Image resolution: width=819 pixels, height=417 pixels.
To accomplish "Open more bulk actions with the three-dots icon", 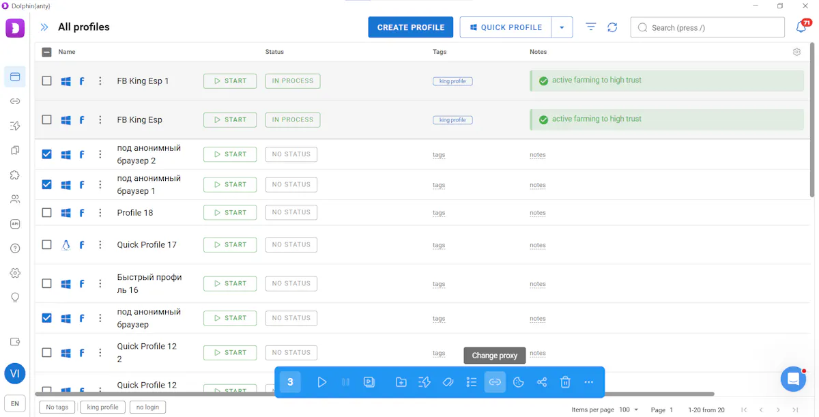I will [x=589, y=382].
